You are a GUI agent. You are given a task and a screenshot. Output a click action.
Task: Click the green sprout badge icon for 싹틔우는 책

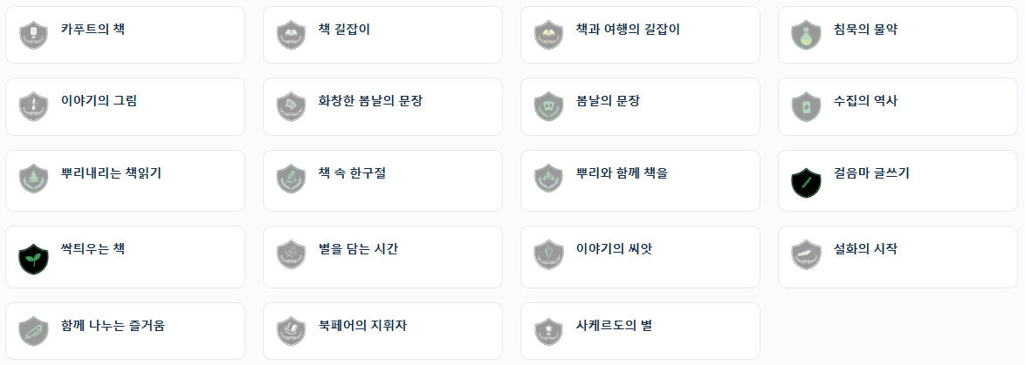[33, 259]
